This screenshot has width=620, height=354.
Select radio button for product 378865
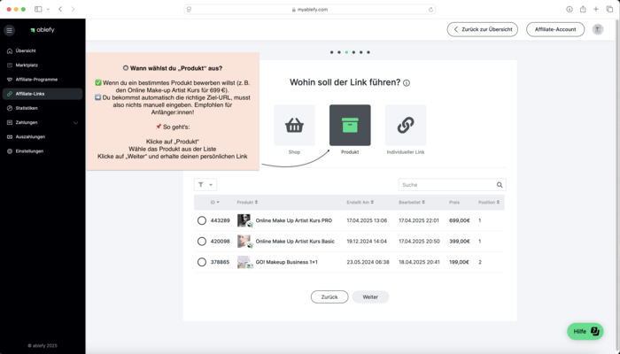coord(202,262)
